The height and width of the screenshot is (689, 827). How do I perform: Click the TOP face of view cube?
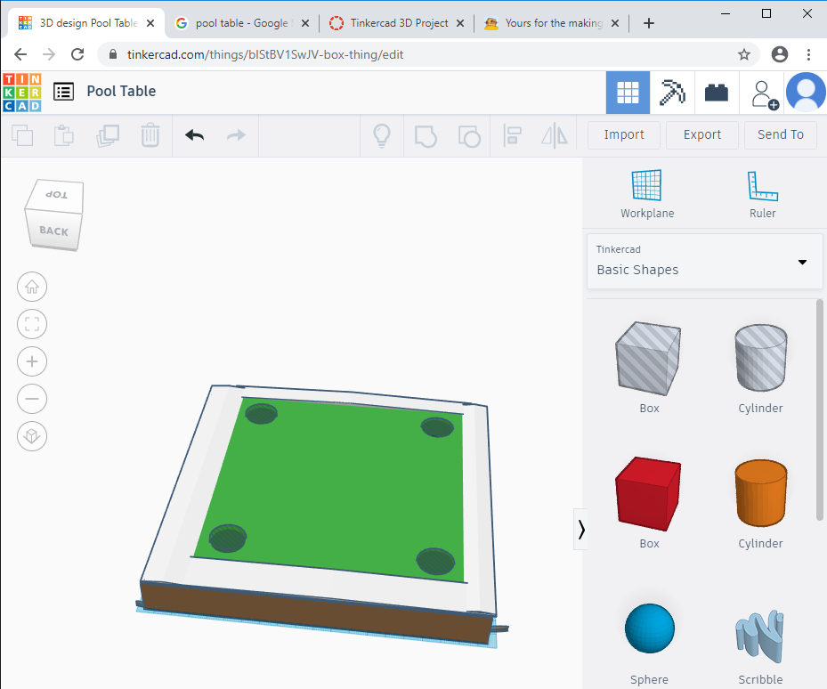56,195
